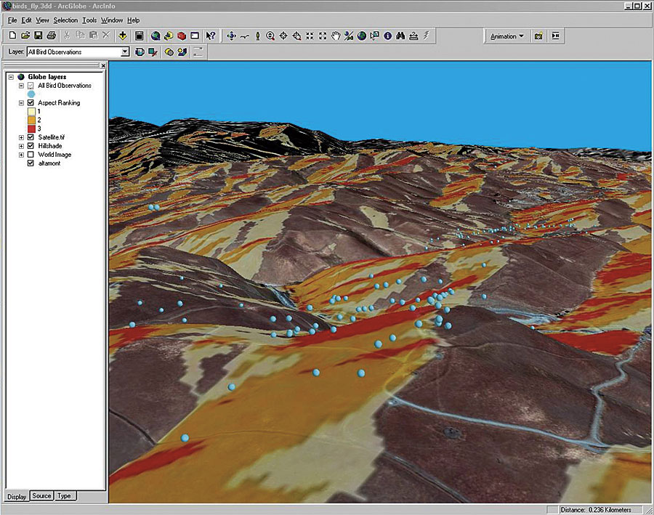Viewport: 654px width, 515px height.
Task: Open the Find binoculars tool
Action: click(401, 35)
